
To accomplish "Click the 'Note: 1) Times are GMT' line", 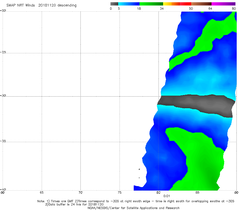I will pyautogui.click(x=136, y=201).
